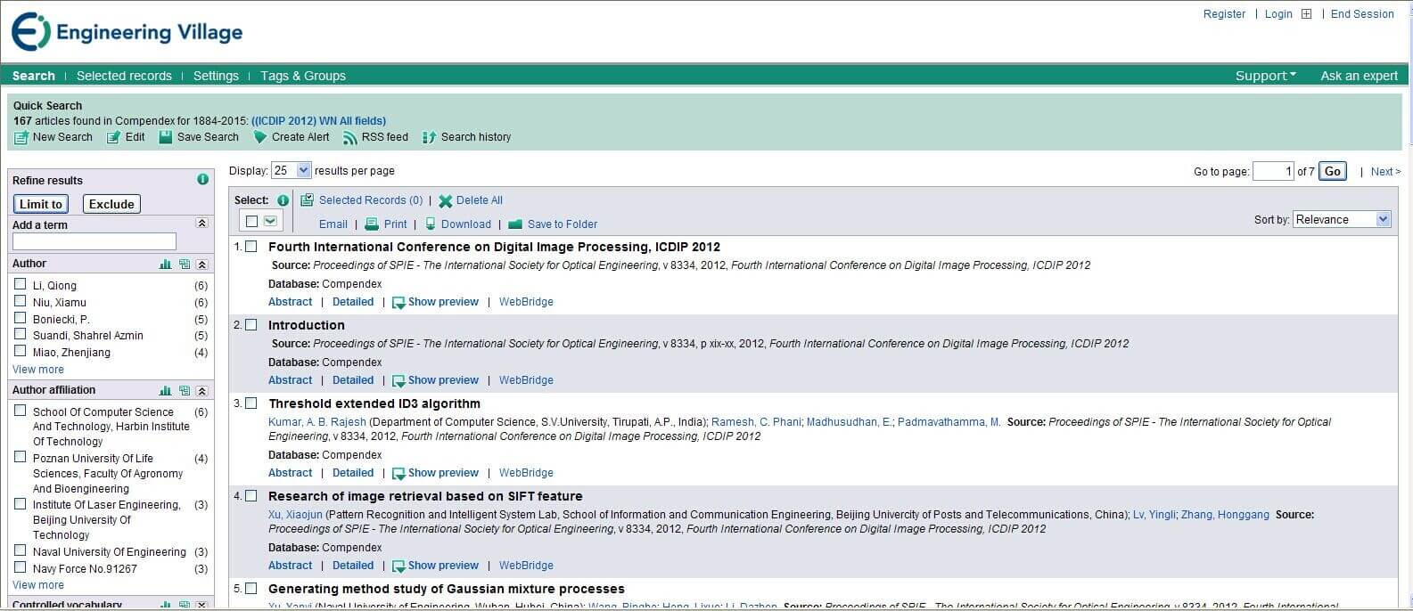Click the New Search icon

[x=21, y=137]
